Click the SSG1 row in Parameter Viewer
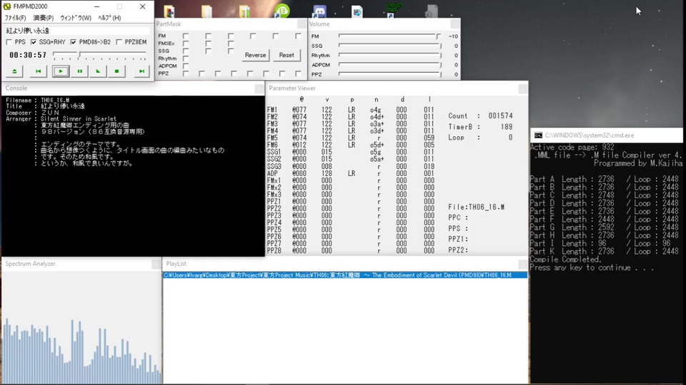This screenshot has height=385, width=686. [351, 152]
